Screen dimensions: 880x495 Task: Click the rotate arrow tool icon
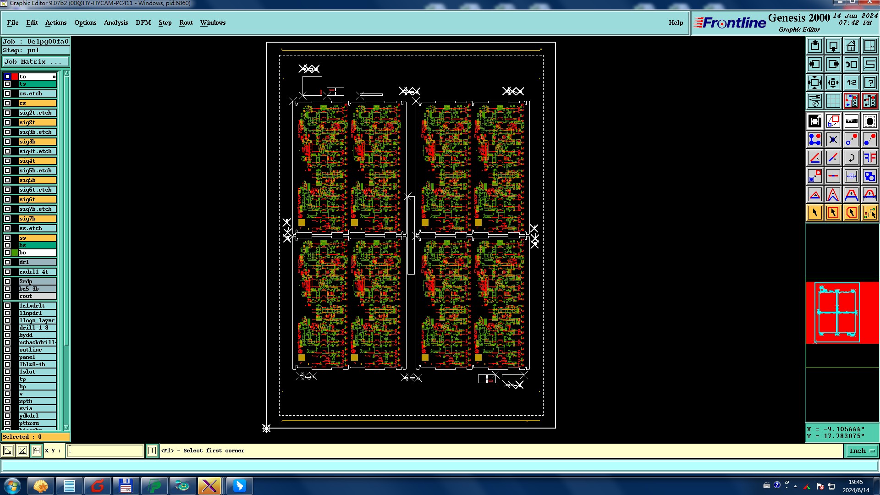(x=851, y=158)
